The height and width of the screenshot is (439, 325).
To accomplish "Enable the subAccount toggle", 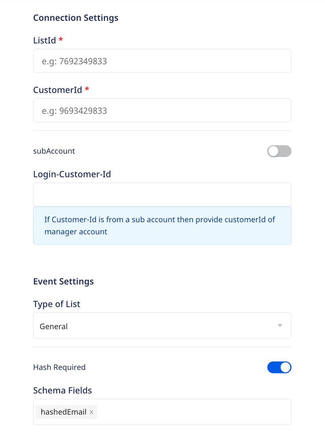I will pos(279,151).
